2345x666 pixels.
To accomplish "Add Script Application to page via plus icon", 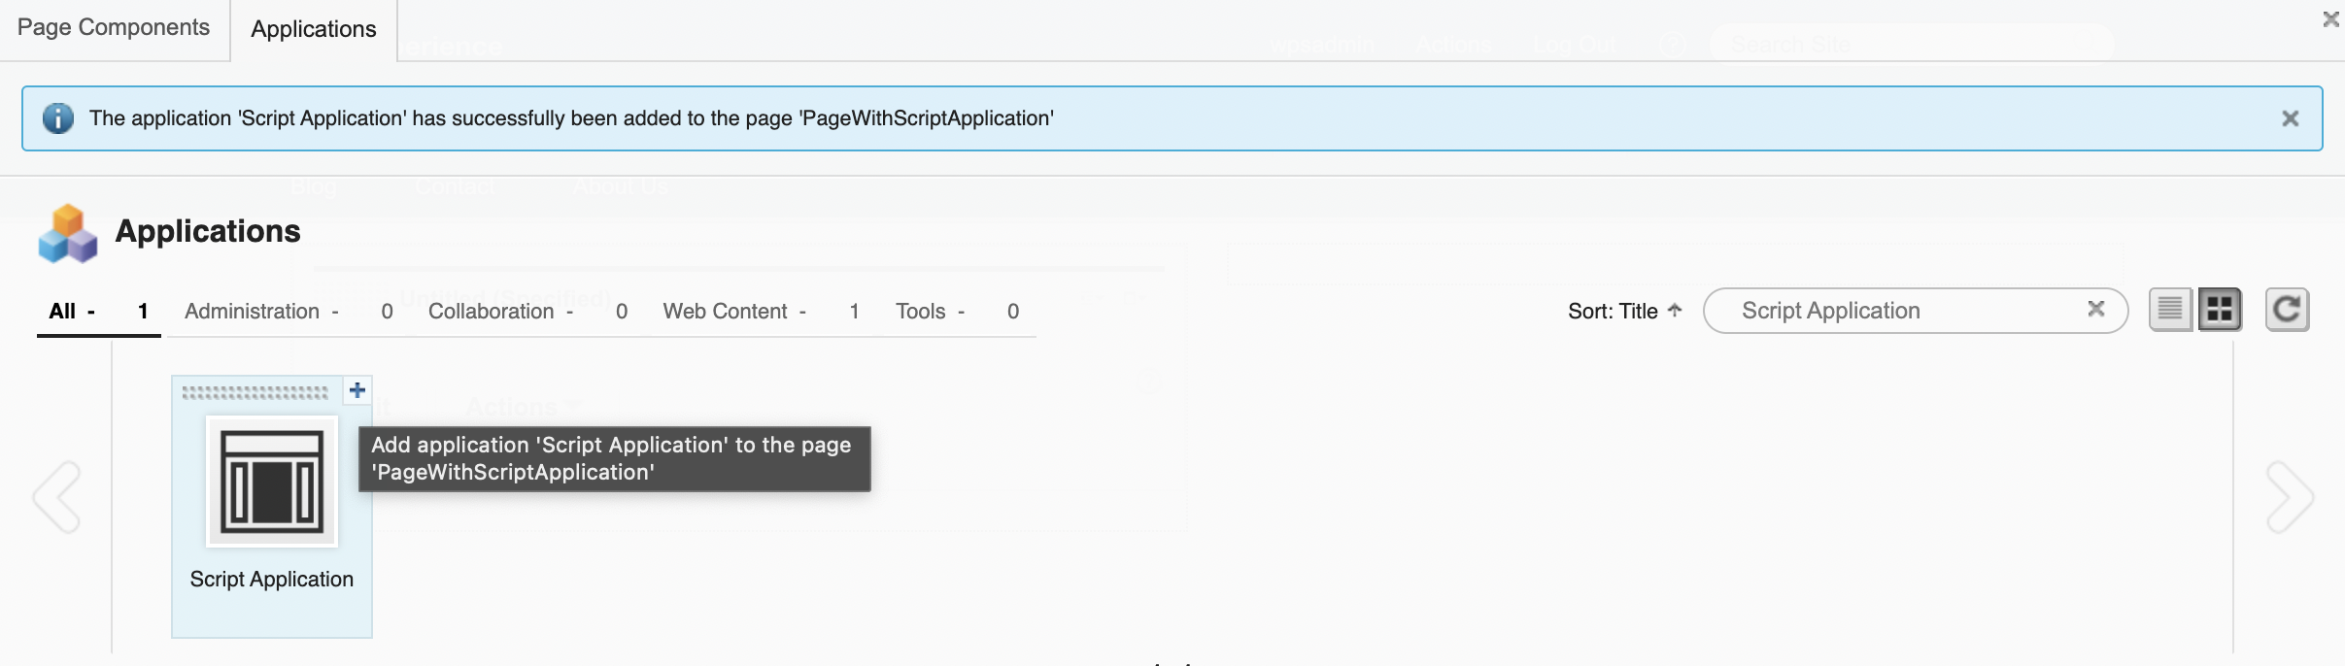I will point(357,390).
